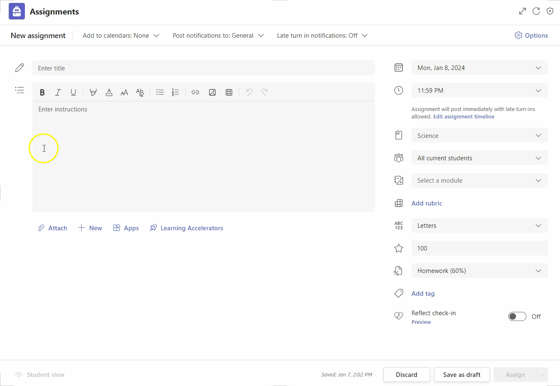Open the Add to calendars dropdown
The width and height of the screenshot is (560, 386).
click(120, 36)
